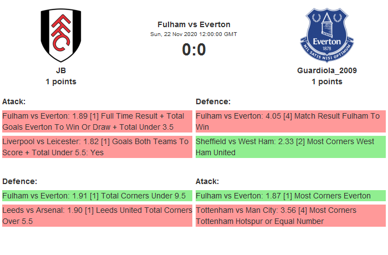The width and height of the screenshot is (388, 255).
Task: Select the Tottenham vs Man City bet row
Action: pyautogui.click(x=290, y=216)
